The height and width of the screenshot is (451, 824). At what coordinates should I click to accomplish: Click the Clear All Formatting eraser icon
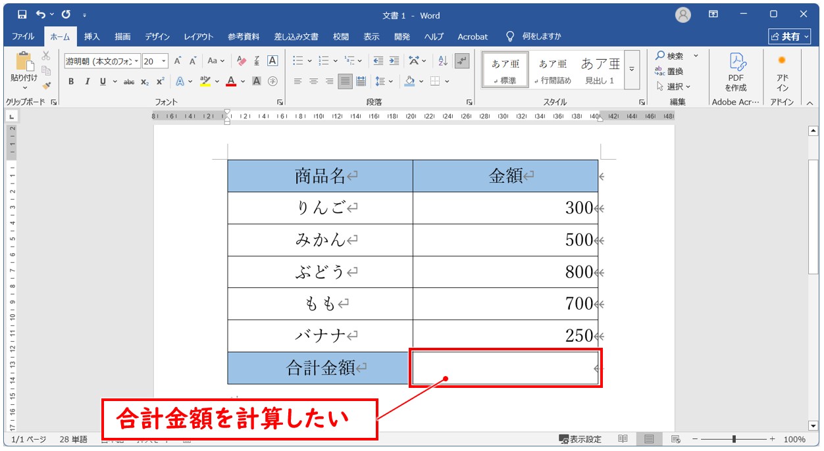pos(241,61)
